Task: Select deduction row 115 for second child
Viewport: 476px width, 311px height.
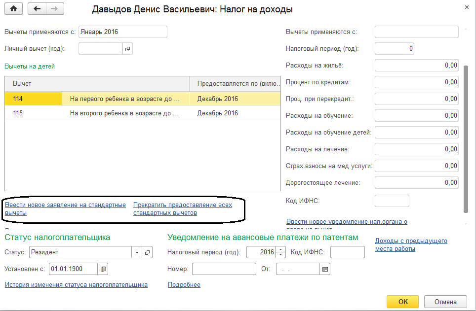Action: [x=99, y=113]
